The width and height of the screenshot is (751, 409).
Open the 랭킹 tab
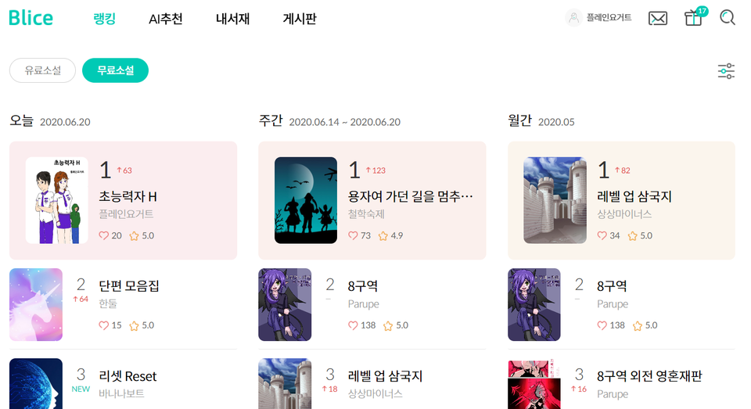click(104, 19)
